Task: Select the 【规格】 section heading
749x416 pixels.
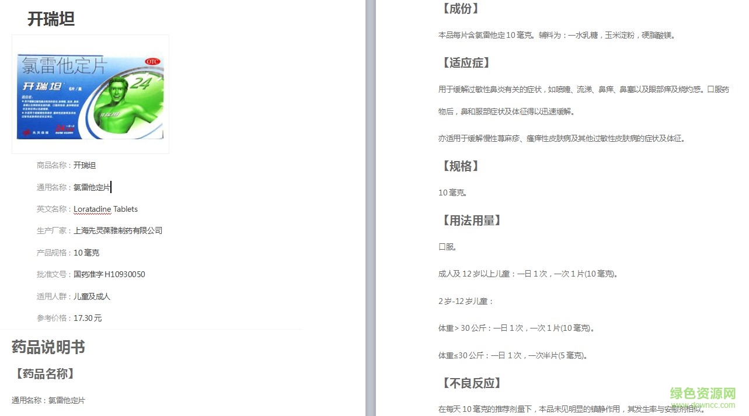Action: tap(461, 166)
